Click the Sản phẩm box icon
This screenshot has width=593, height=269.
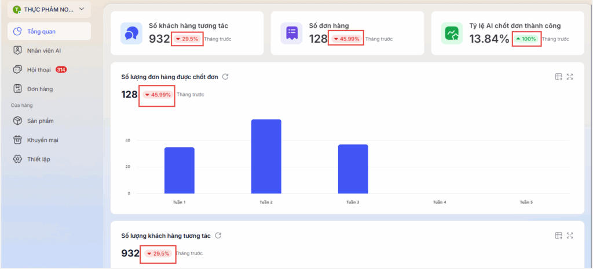(x=17, y=121)
